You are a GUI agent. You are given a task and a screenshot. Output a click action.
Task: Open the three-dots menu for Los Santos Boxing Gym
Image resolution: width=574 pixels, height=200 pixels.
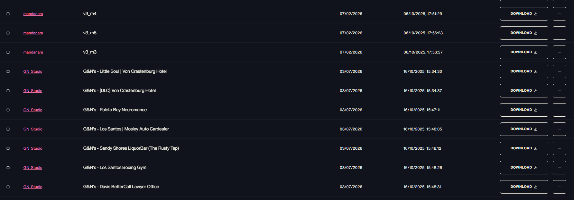[x=559, y=168]
